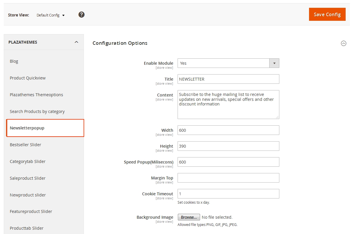Open Saleproduct Slider settings
This screenshot has width=354, height=234.
28,178
